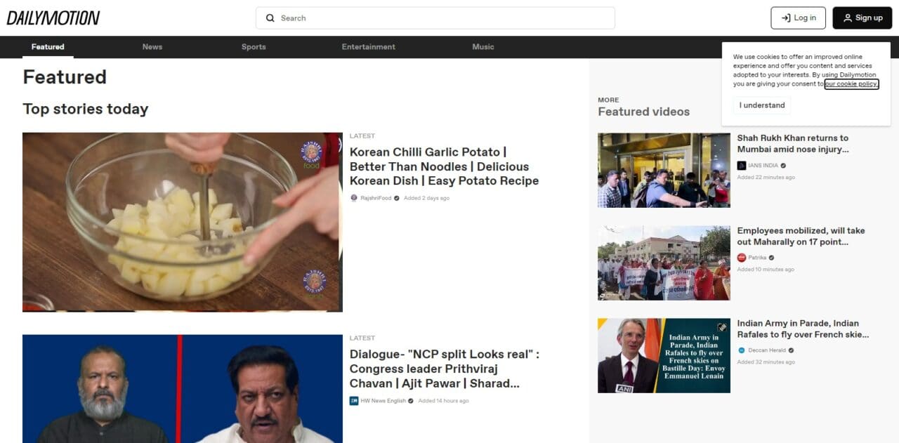
Task: Click the "Top stories today" heading
Action: point(86,109)
